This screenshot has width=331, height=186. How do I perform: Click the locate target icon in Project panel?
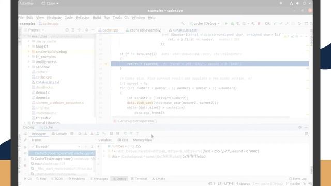[67, 30]
